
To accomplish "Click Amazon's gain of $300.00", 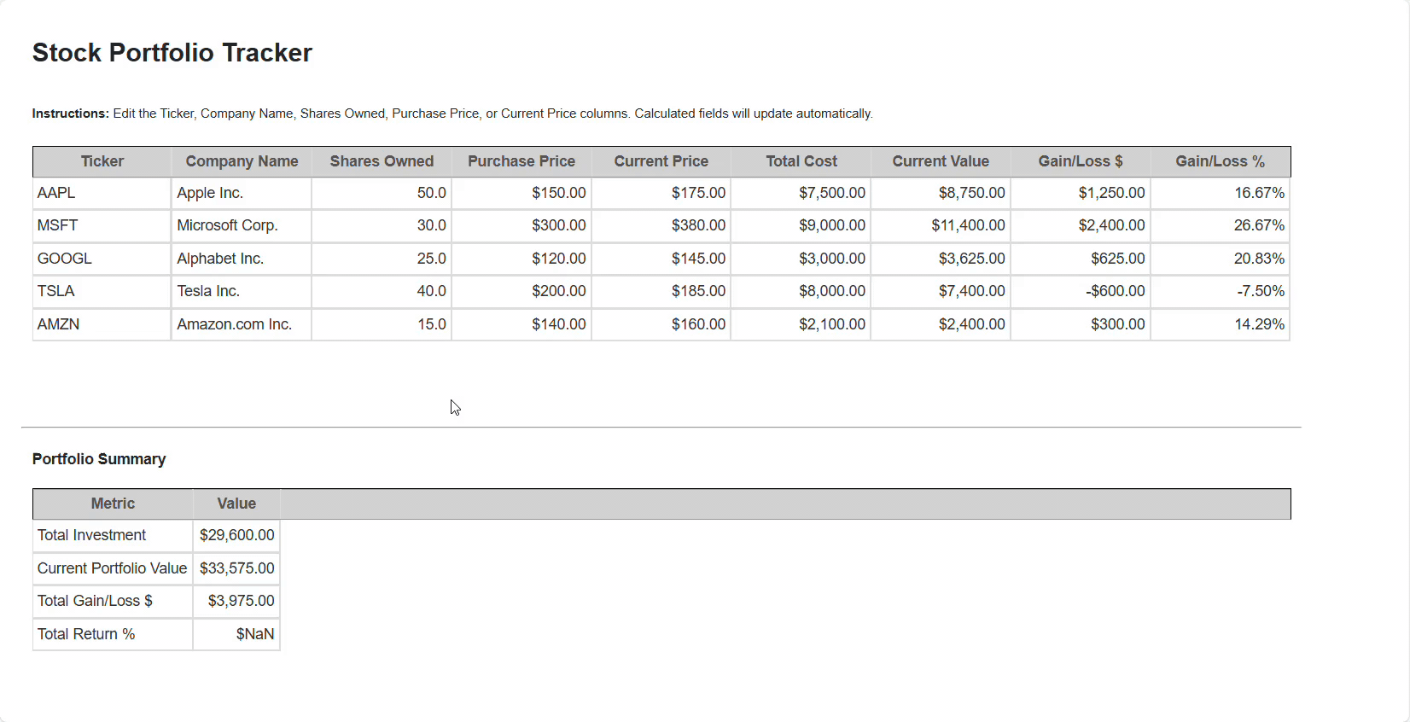I will [x=1081, y=324].
